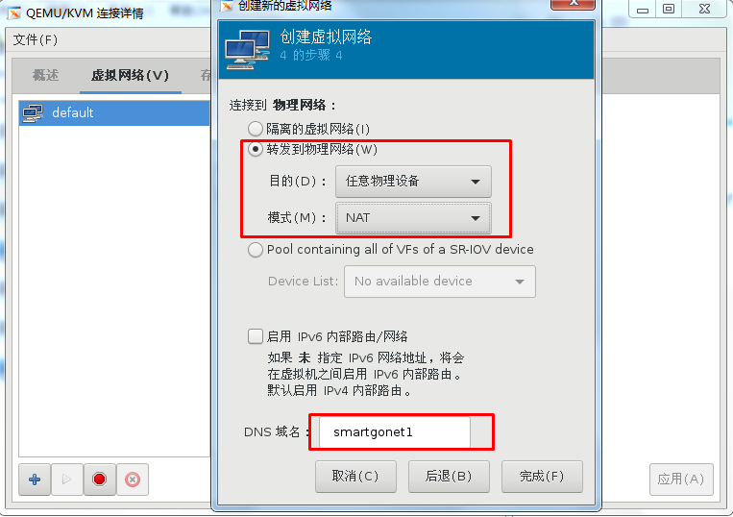
Task: Open the No available device list
Action: (x=440, y=282)
